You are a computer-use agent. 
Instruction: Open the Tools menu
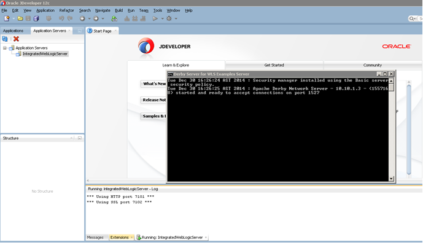click(158, 10)
